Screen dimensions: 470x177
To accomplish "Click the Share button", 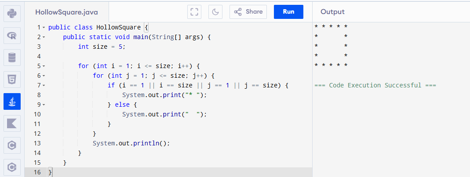I will (x=248, y=12).
